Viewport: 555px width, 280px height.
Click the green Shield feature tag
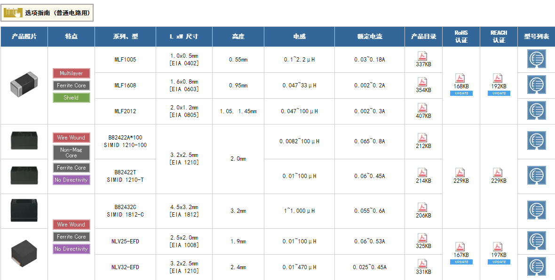point(71,98)
